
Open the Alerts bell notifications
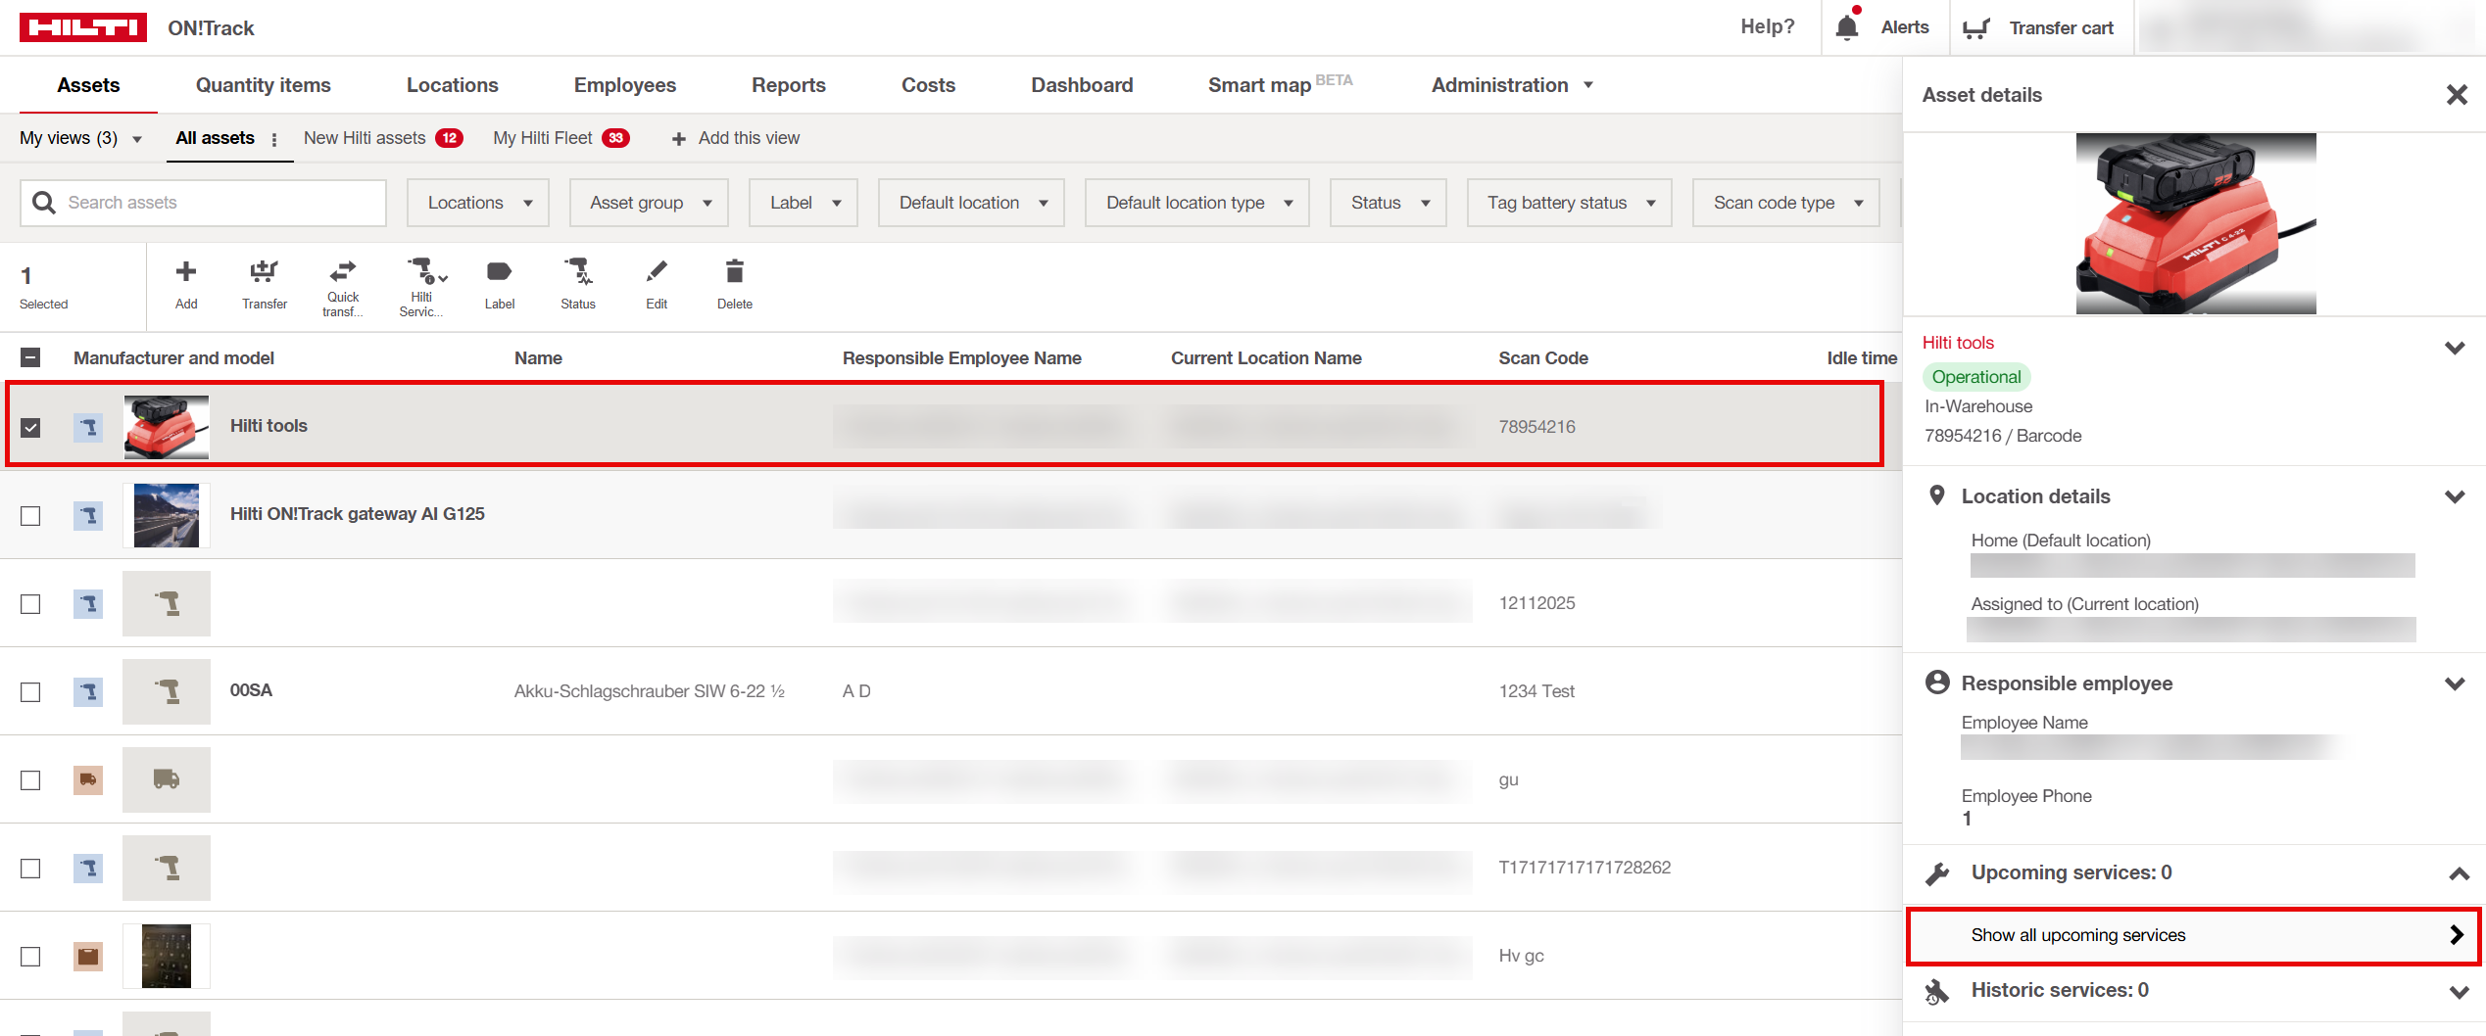(1847, 27)
